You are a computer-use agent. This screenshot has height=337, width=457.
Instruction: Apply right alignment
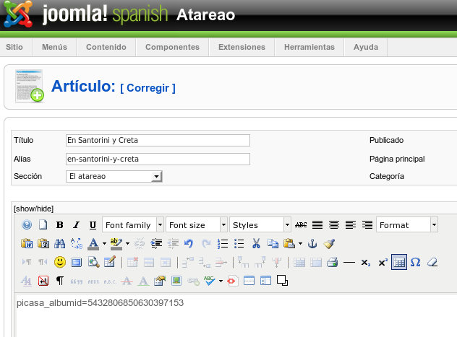point(367,224)
